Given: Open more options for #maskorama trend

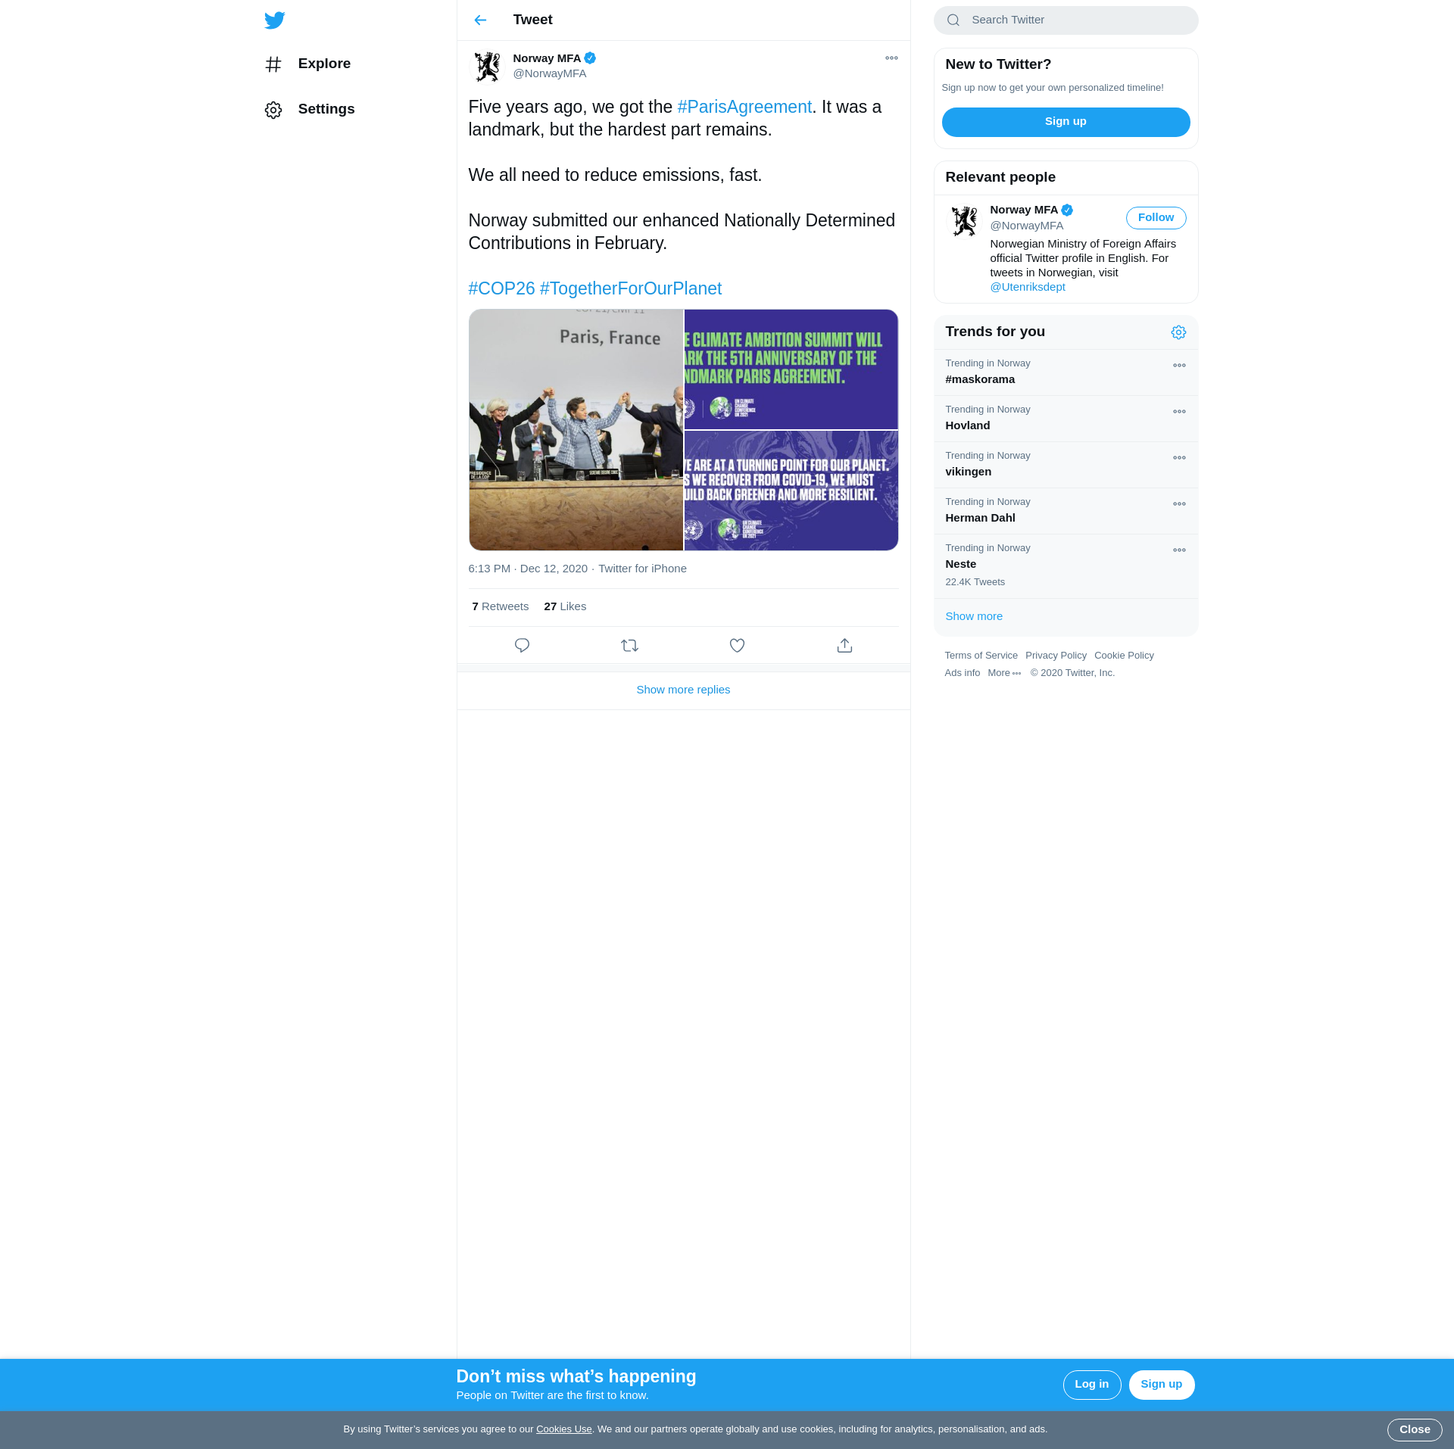Looking at the screenshot, I should click(x=1179, y=366).
